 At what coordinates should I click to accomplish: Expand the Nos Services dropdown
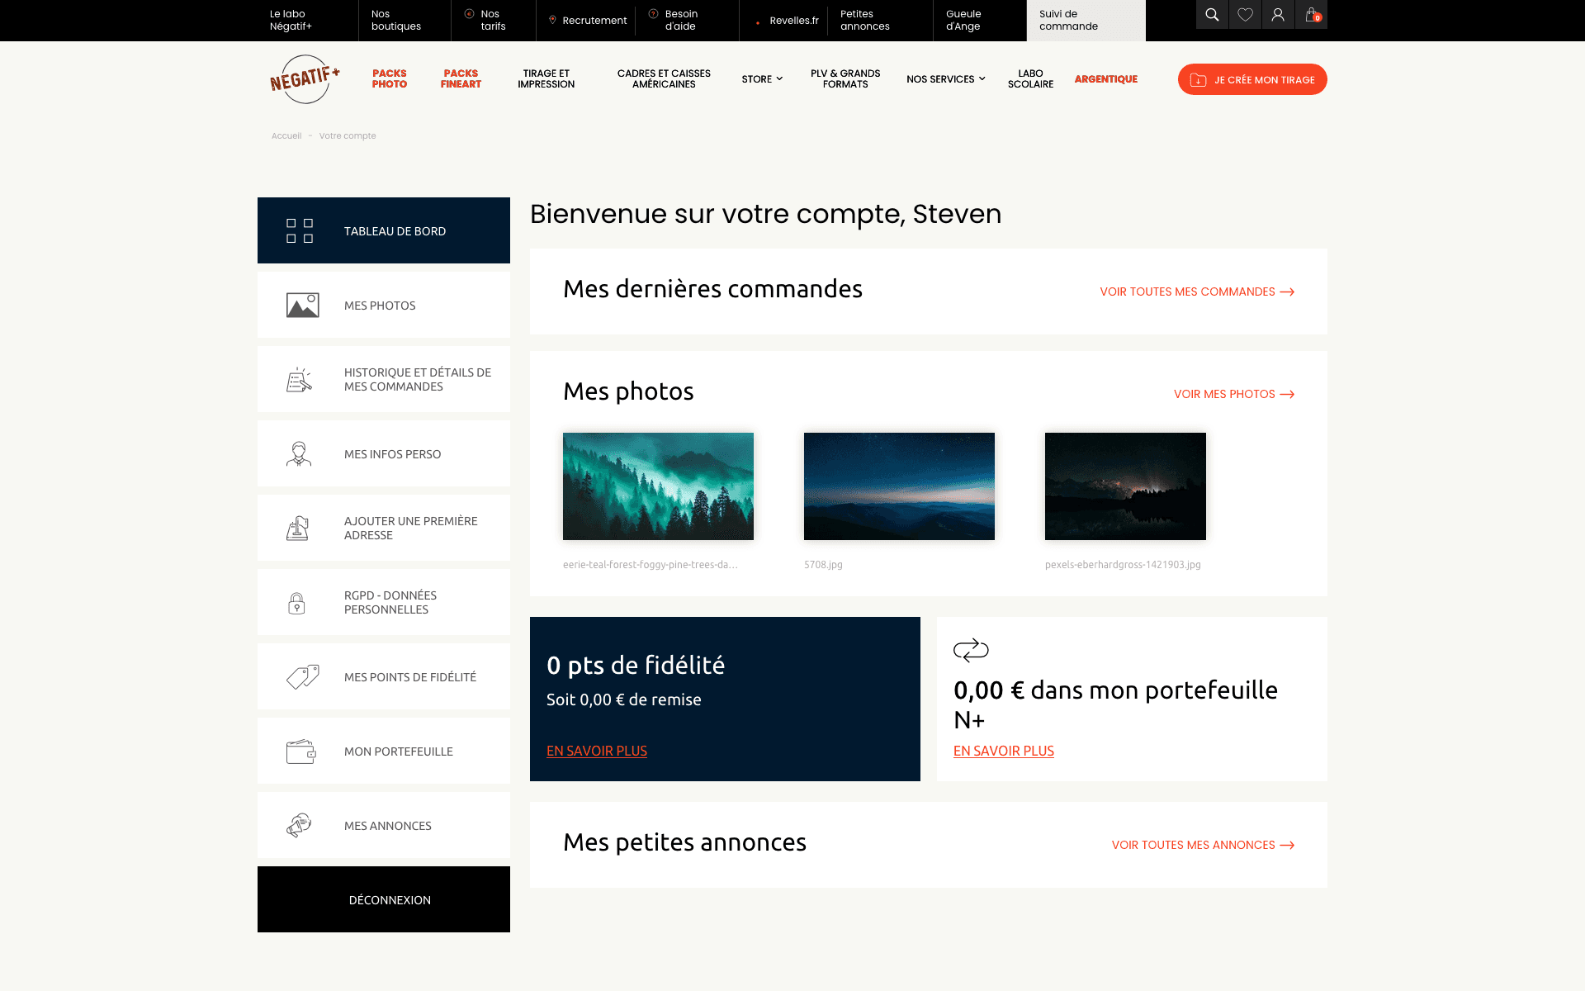[945, 79]
